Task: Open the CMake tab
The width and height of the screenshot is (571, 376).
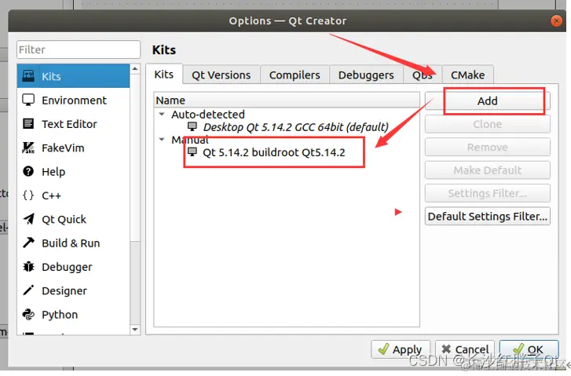Action: coord(468,75)
